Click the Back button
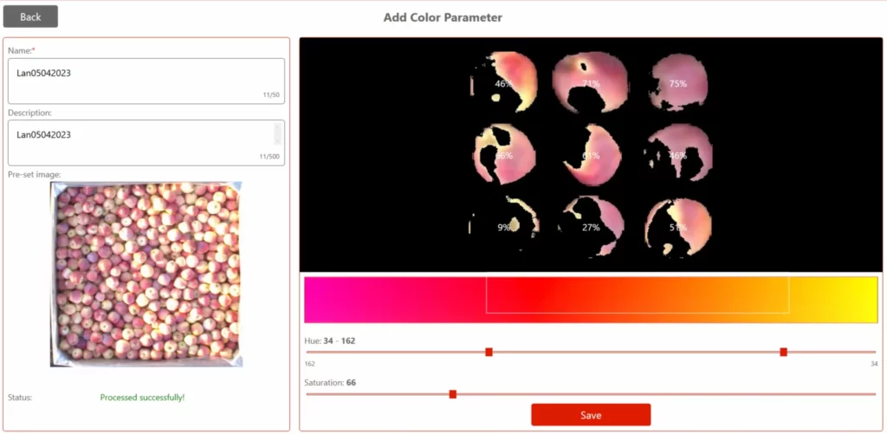 (x=30, y=16)
